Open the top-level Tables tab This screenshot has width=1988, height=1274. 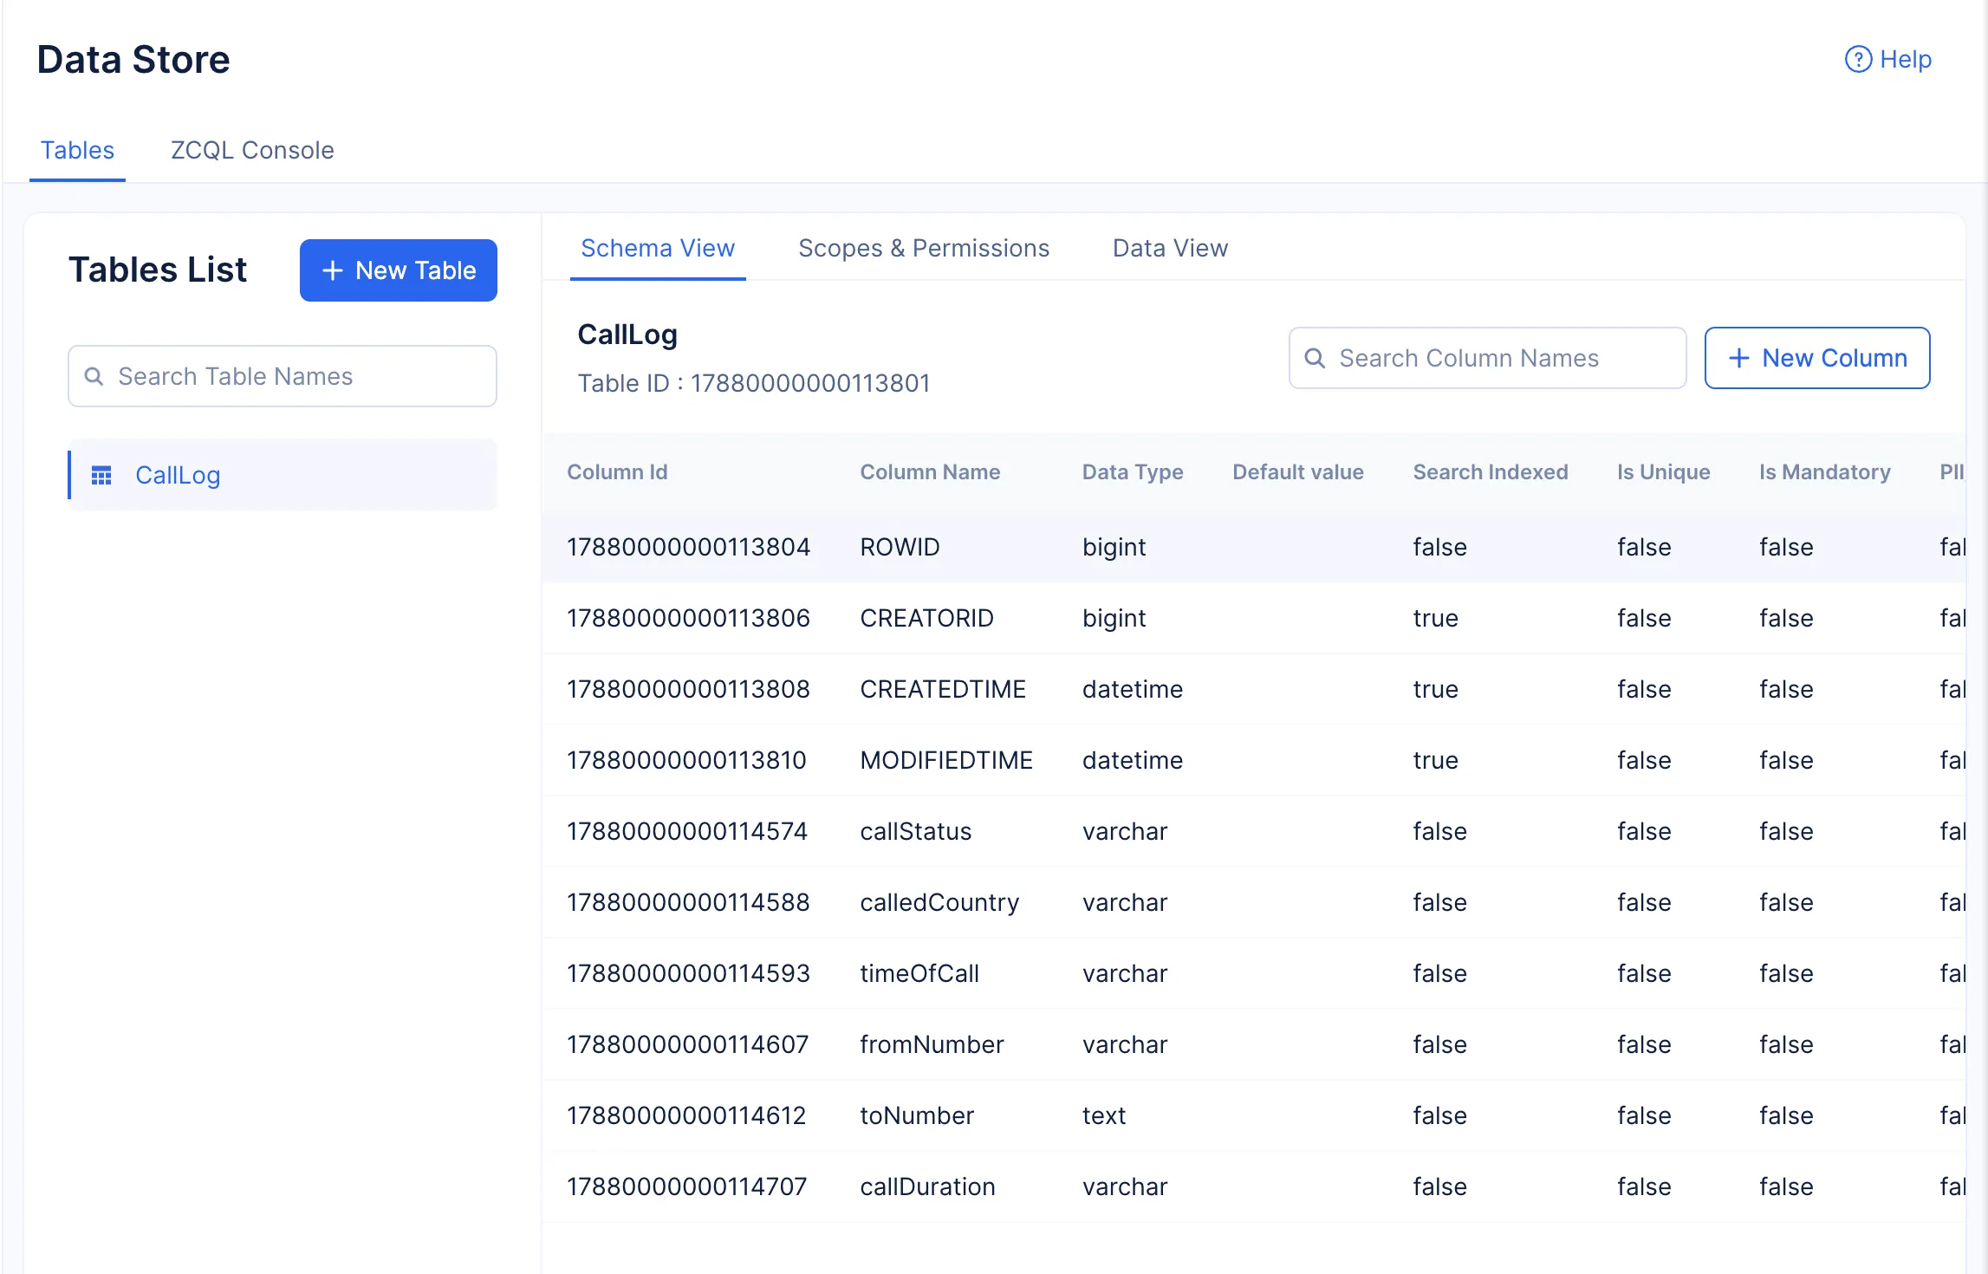tap(77, 150)
